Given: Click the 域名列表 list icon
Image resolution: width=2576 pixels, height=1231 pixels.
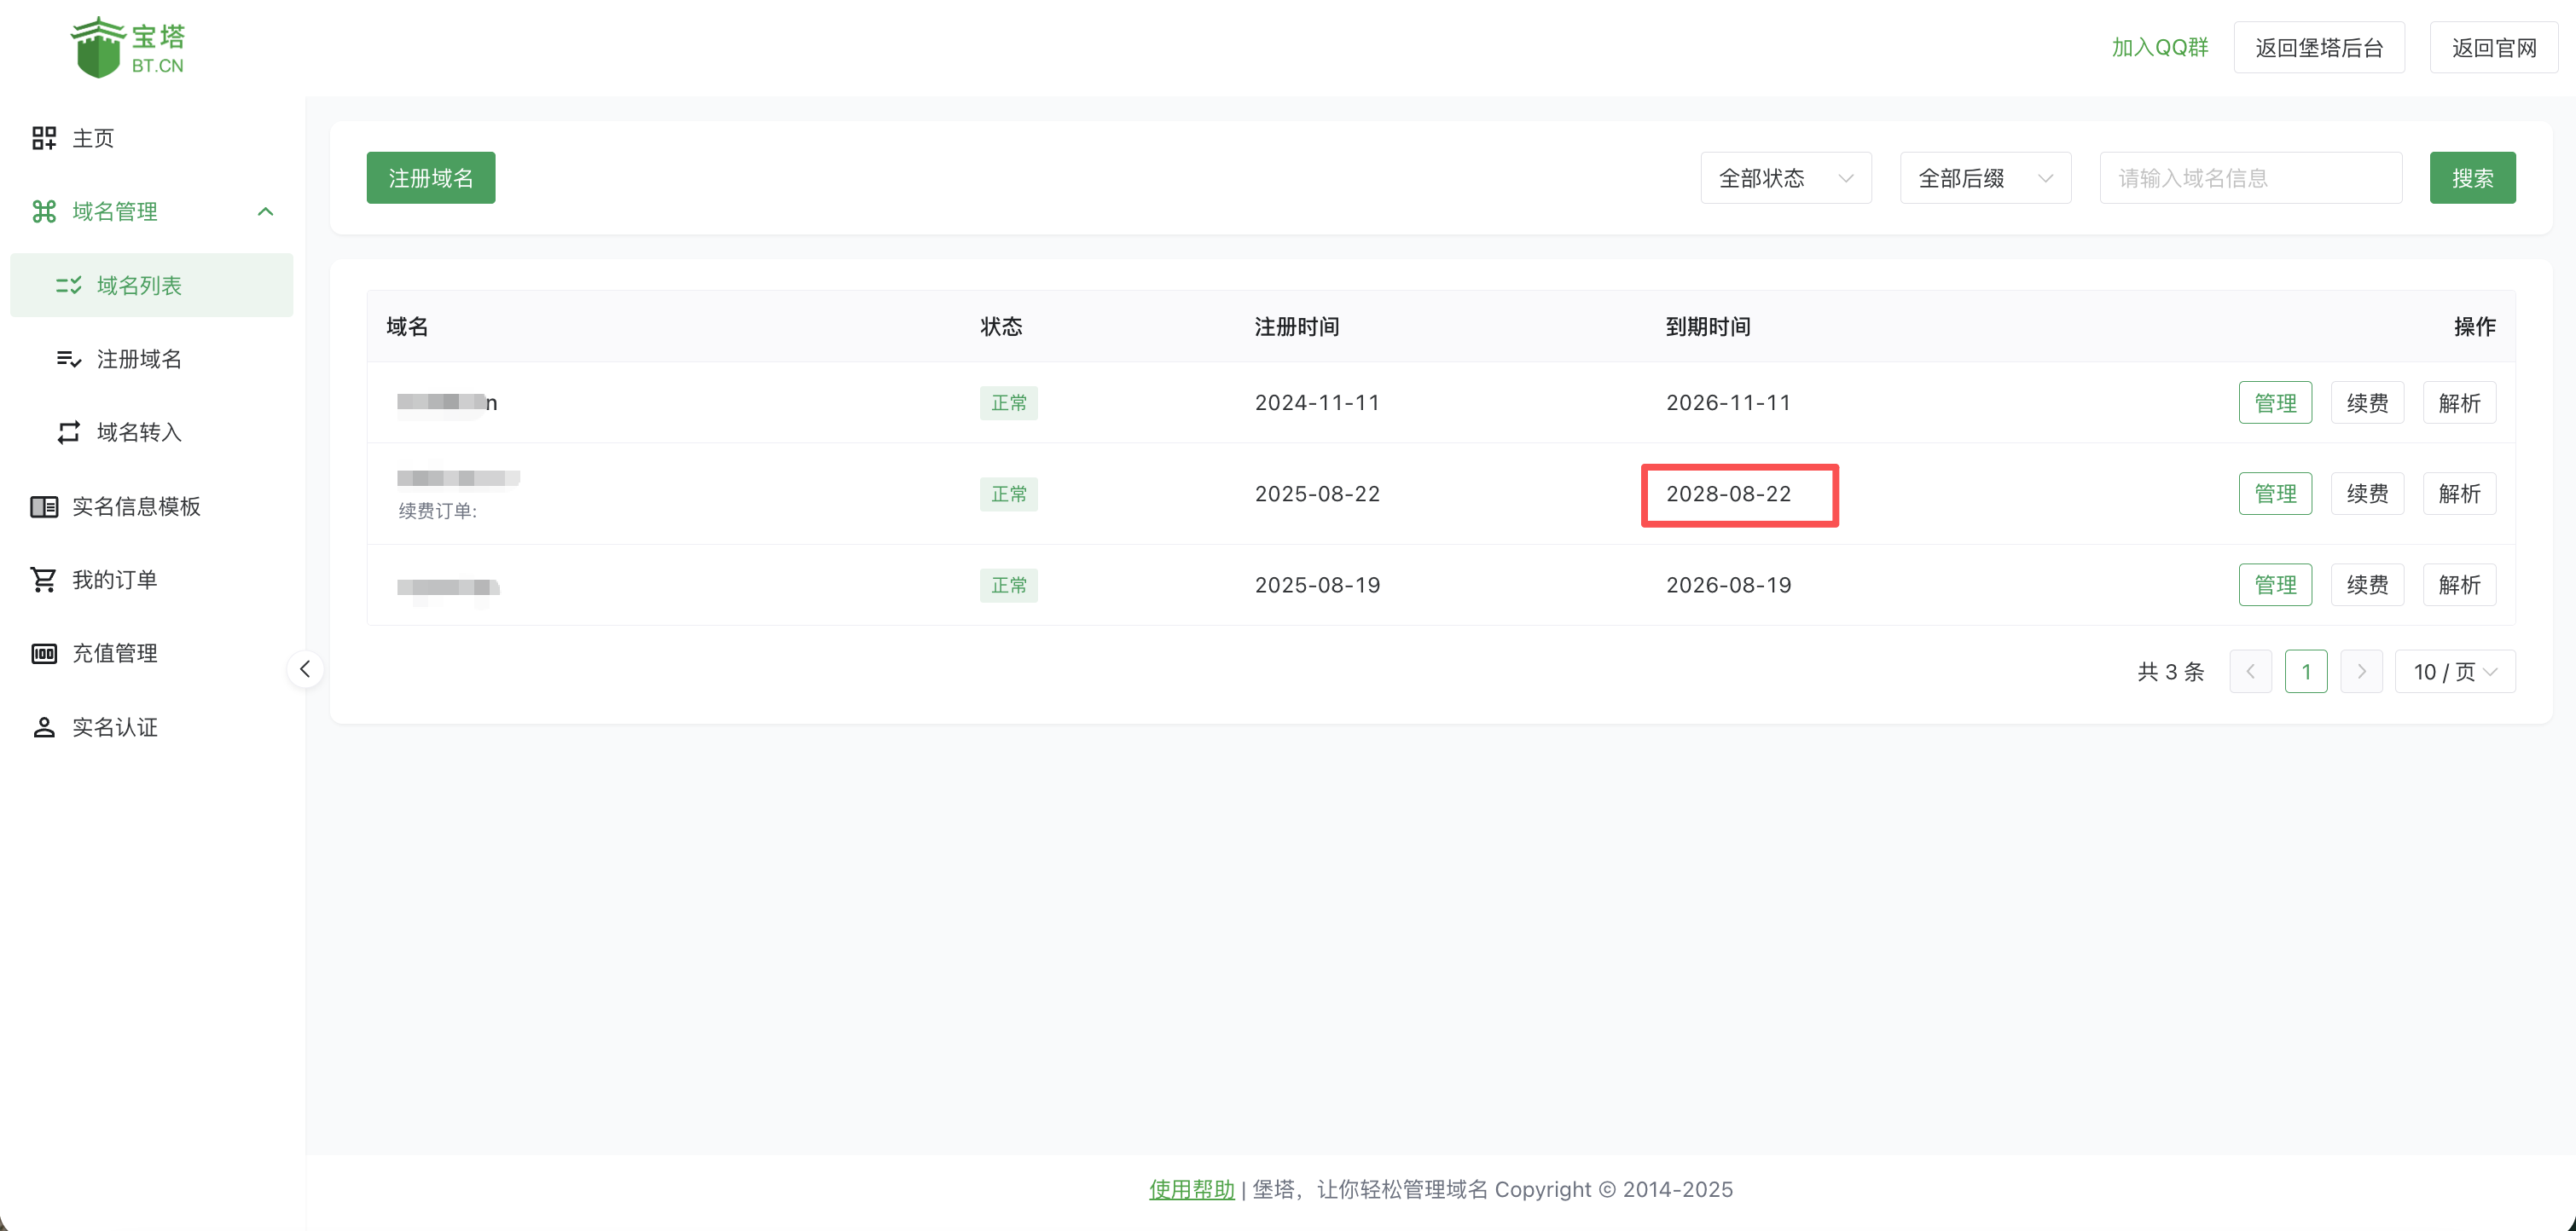Looking at the screenshot, I should pos(68,285).
